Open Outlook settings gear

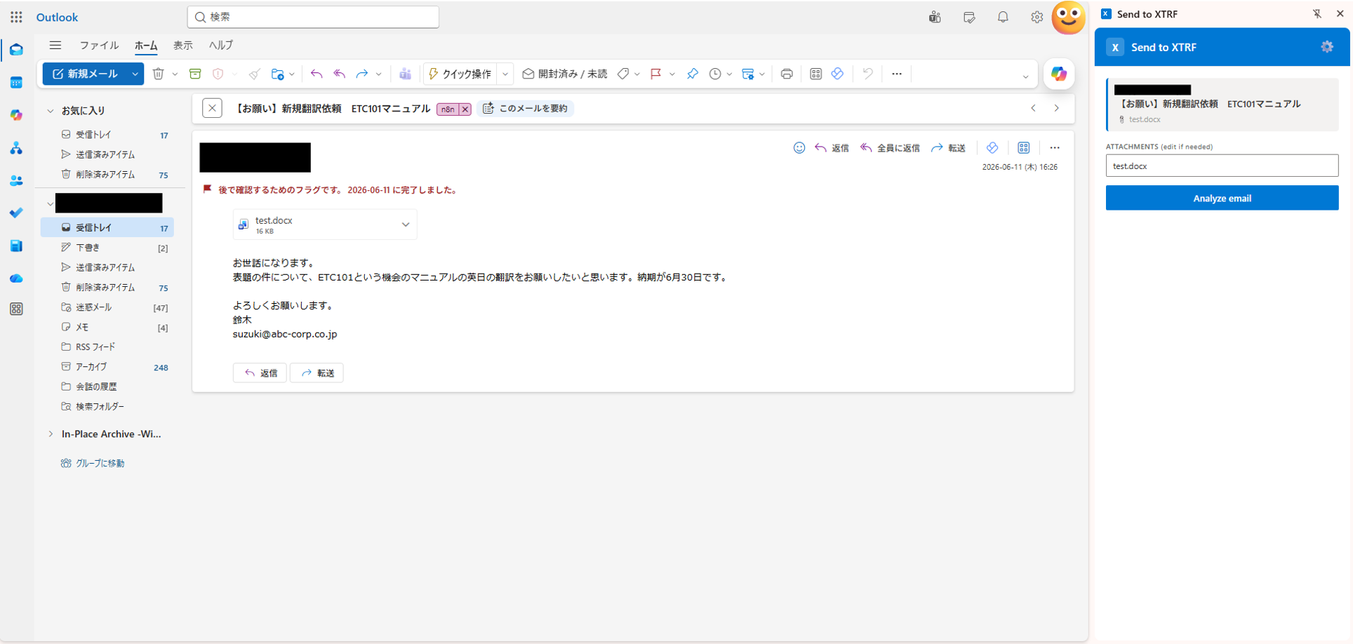pyautogui.click(x=1037, y=17)
